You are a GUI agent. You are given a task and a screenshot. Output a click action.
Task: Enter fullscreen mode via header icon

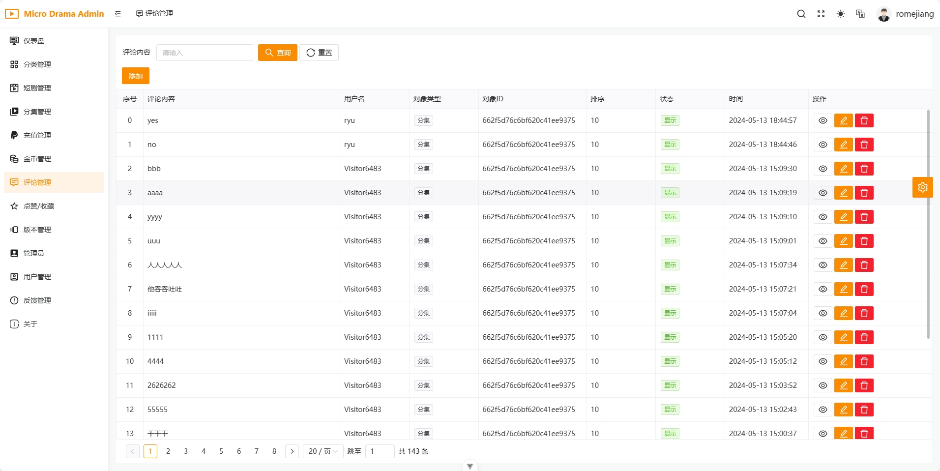click(x=821, y=14)
